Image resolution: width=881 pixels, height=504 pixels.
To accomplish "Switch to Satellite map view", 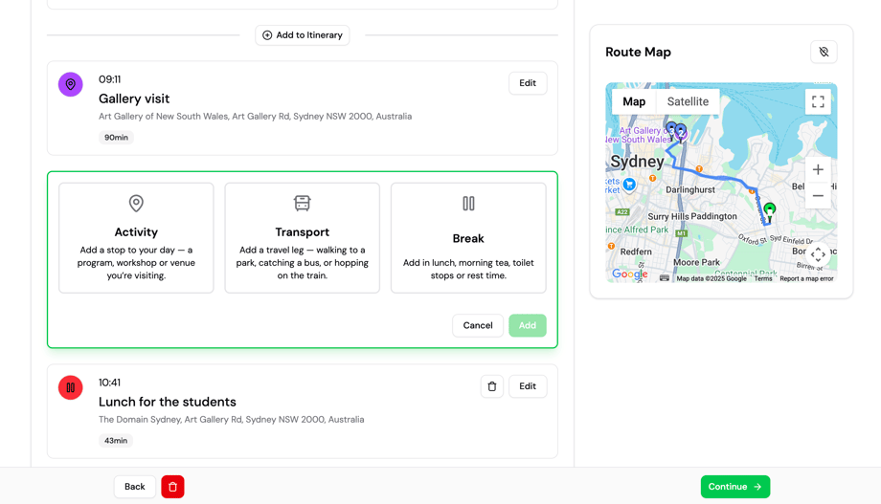I will [x=688, y=101].
